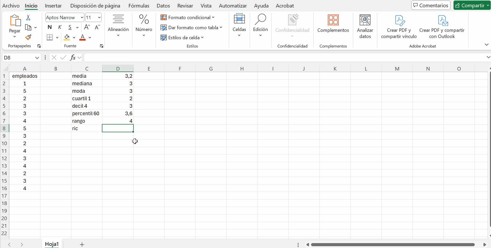
Task: Add a new sheet with plus button
Action: (x=82, y=244)
